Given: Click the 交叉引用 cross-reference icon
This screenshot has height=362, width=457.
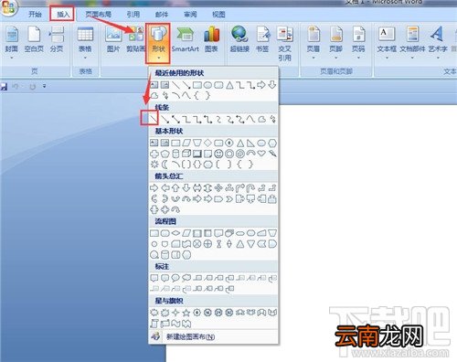Looking at the screenshot, I should click(284, 34).
